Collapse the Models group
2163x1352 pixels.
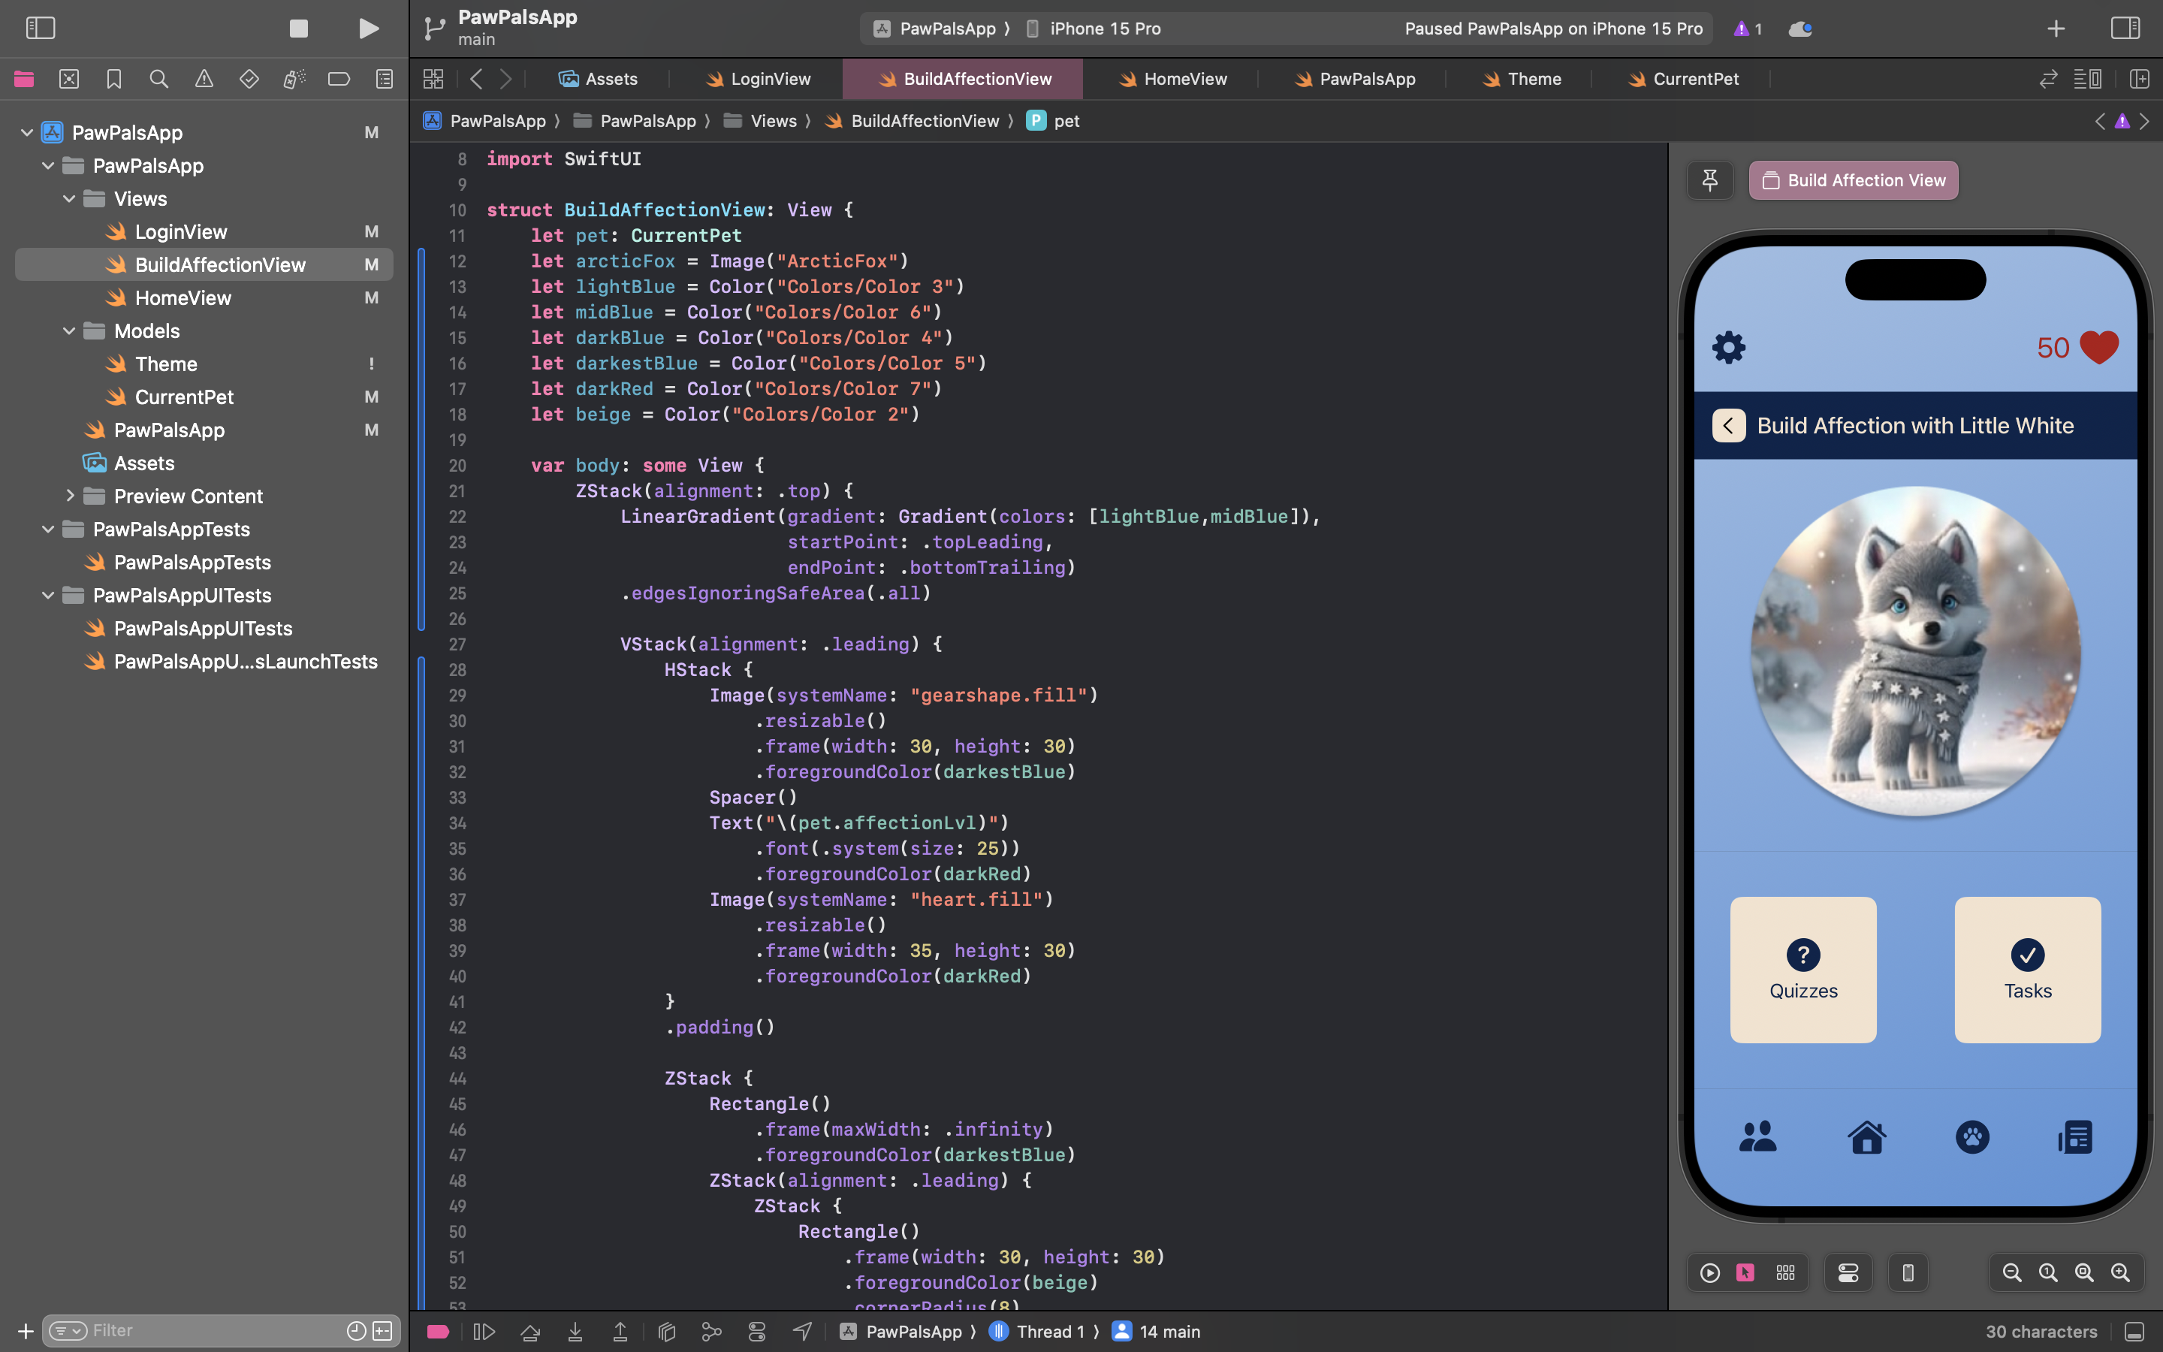[70, 330]
